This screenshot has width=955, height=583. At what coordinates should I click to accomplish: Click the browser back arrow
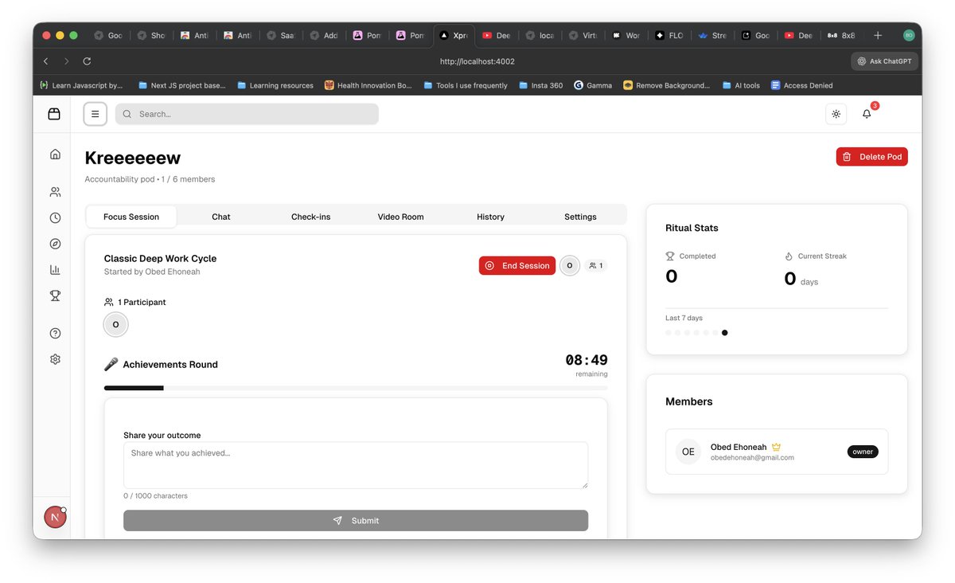coord(45,61)
